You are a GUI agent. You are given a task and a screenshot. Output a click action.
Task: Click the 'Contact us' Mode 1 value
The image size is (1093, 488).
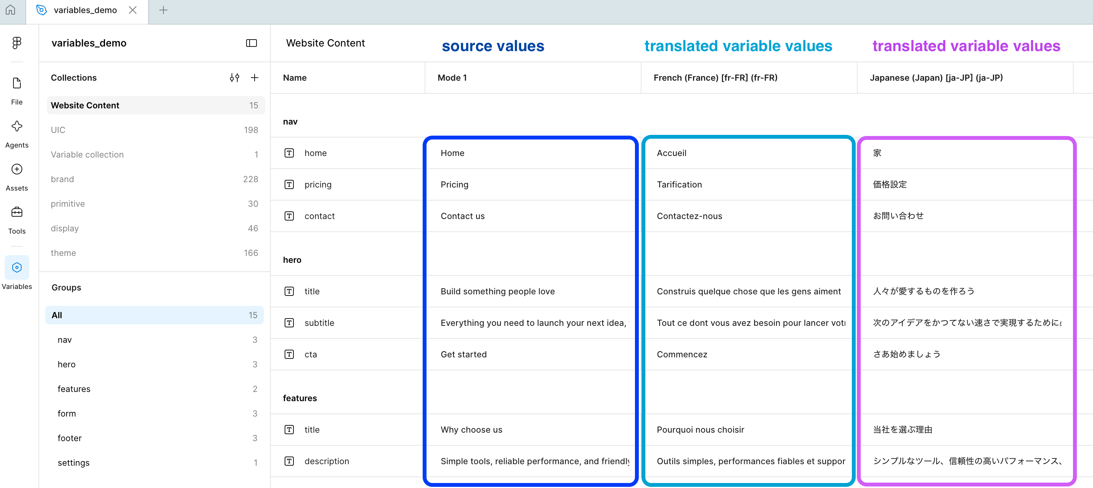coord(463,216)
